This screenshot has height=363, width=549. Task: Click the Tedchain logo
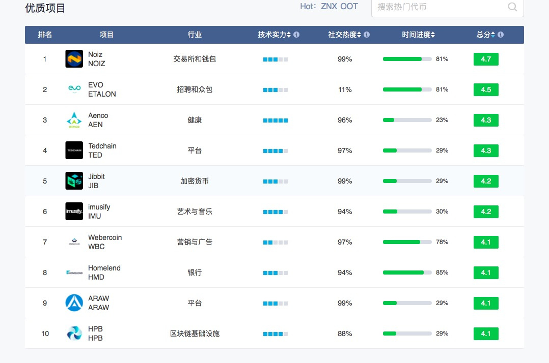click(x=74, y=150)
